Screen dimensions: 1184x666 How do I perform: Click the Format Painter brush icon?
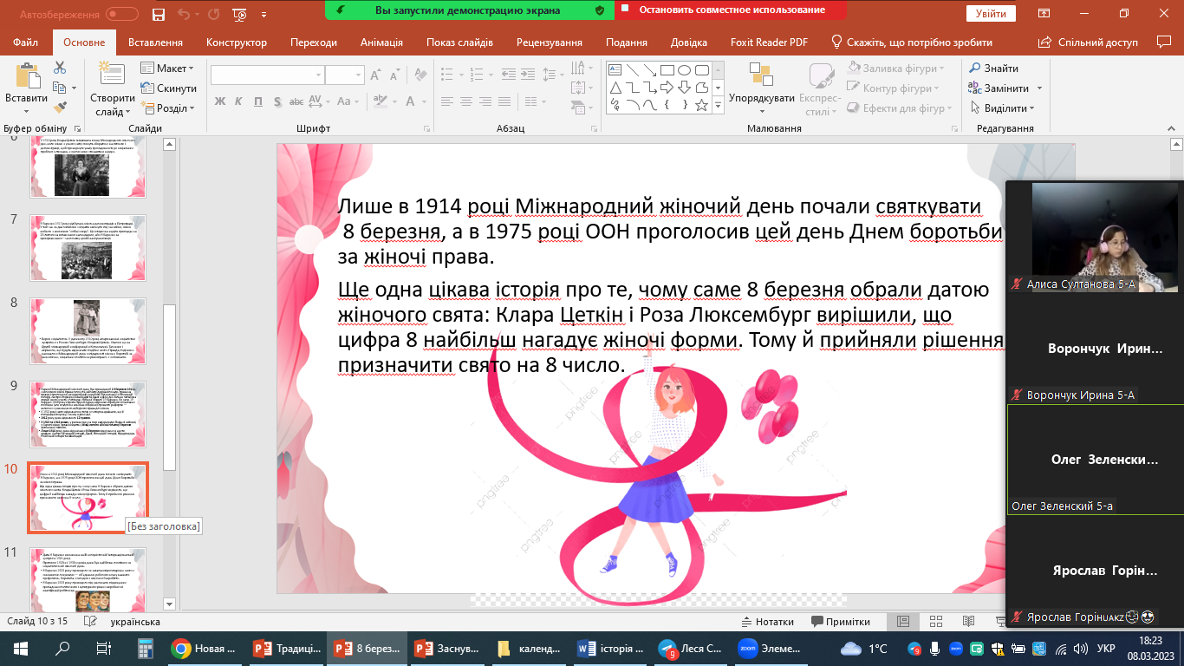60,108
